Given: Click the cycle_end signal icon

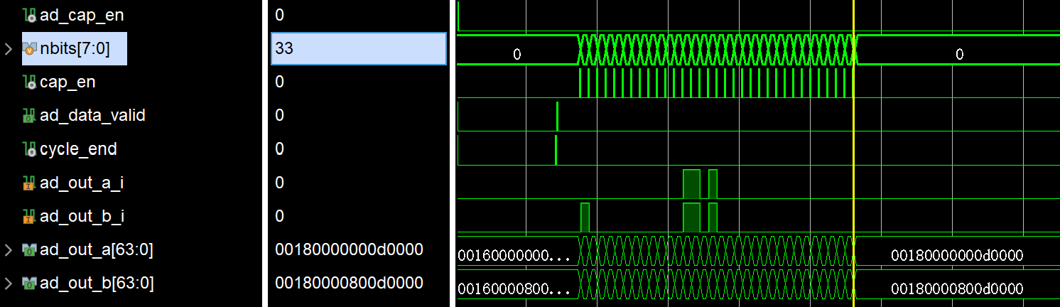Looking at the screenshot, I should pyautogui.click(x=30, y=149).
